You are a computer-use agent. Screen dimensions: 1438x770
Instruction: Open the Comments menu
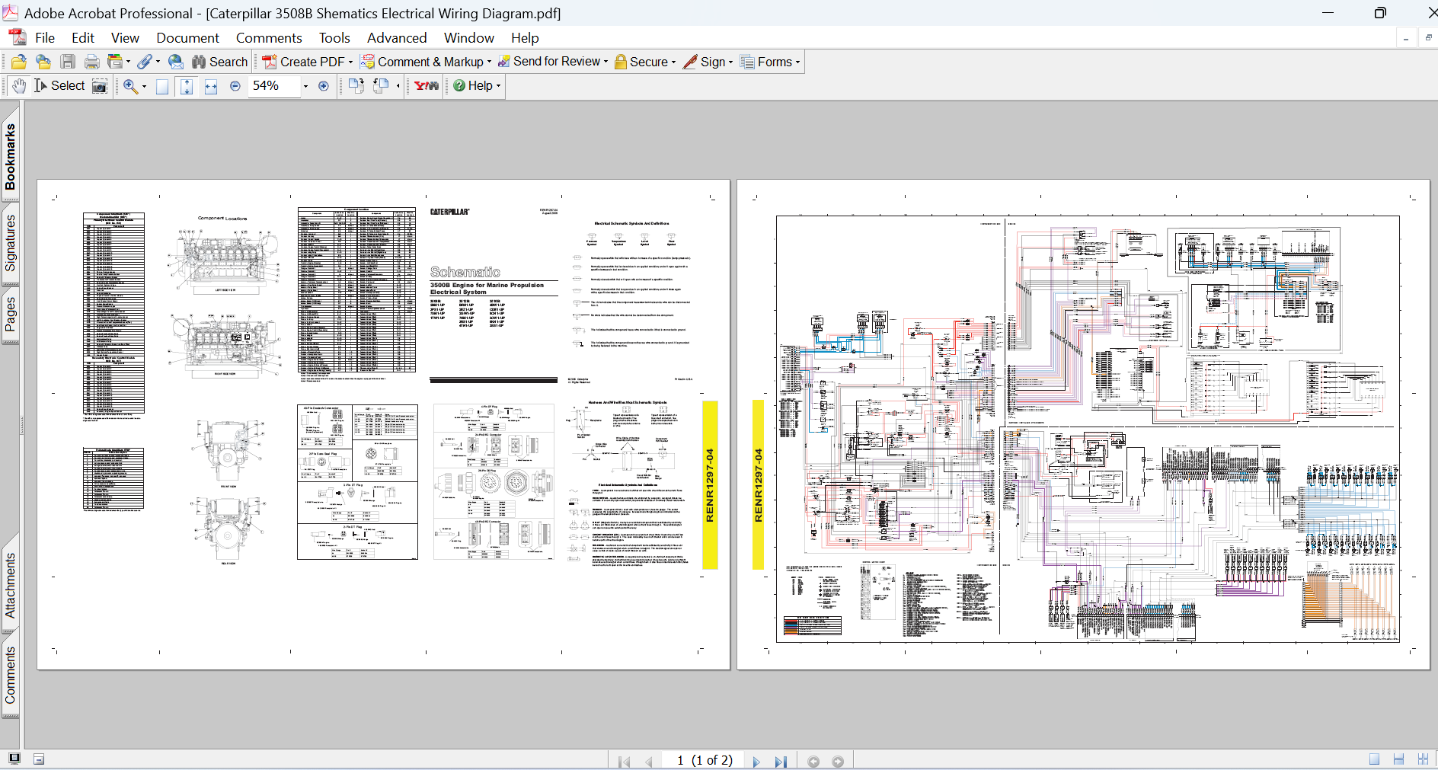click(x=269, y=38)
